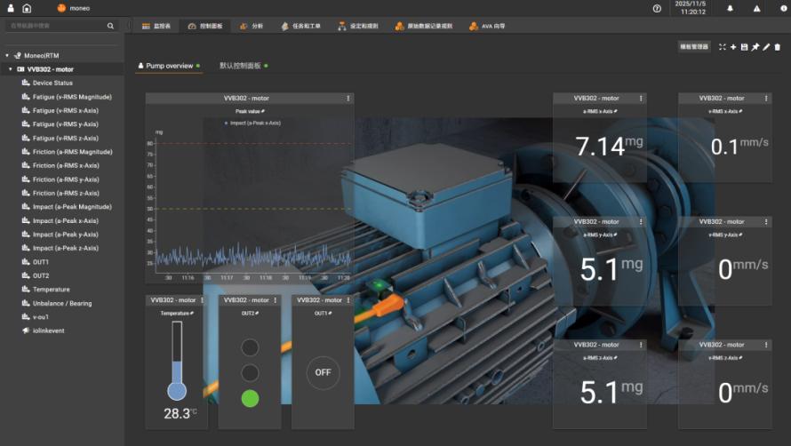Open the tasks and work orders tab
The width and height of the screenshot is (791, 446).
pos(300,27)
